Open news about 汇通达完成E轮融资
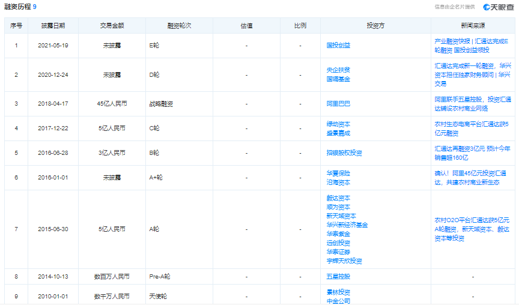This screenshot has height=305, width=519. [x=472, y=46]
